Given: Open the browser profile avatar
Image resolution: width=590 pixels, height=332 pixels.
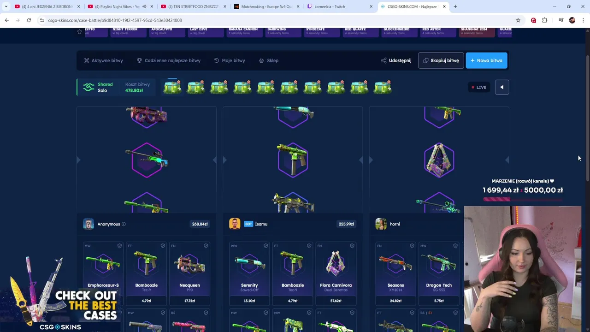Looking at the screenshot, I should coord(572,20).
